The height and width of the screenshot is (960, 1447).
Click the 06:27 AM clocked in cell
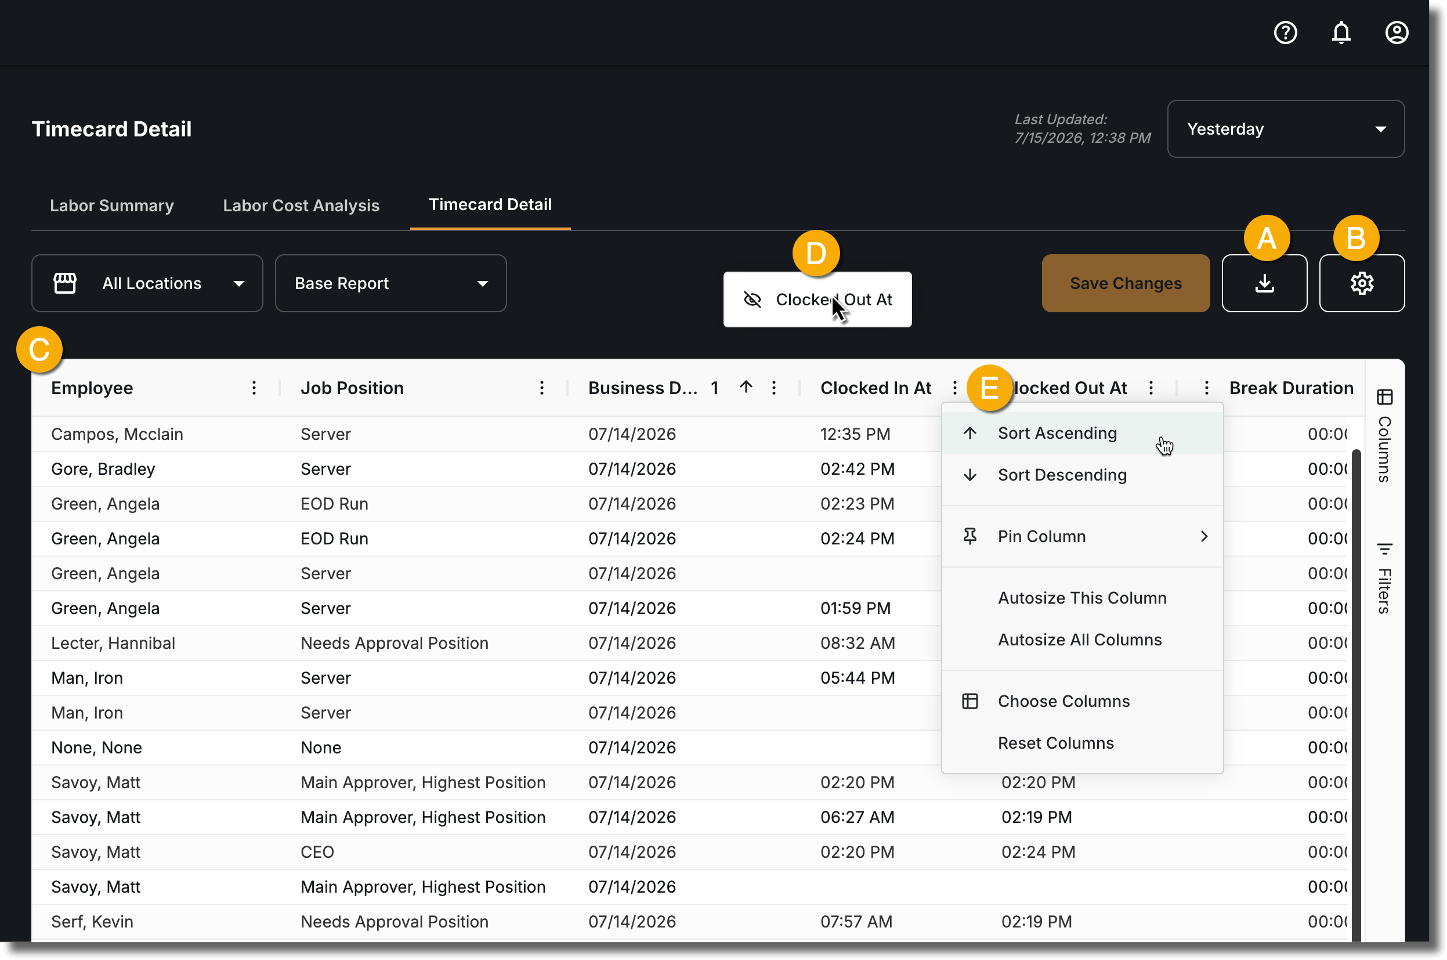pos(857,817)
